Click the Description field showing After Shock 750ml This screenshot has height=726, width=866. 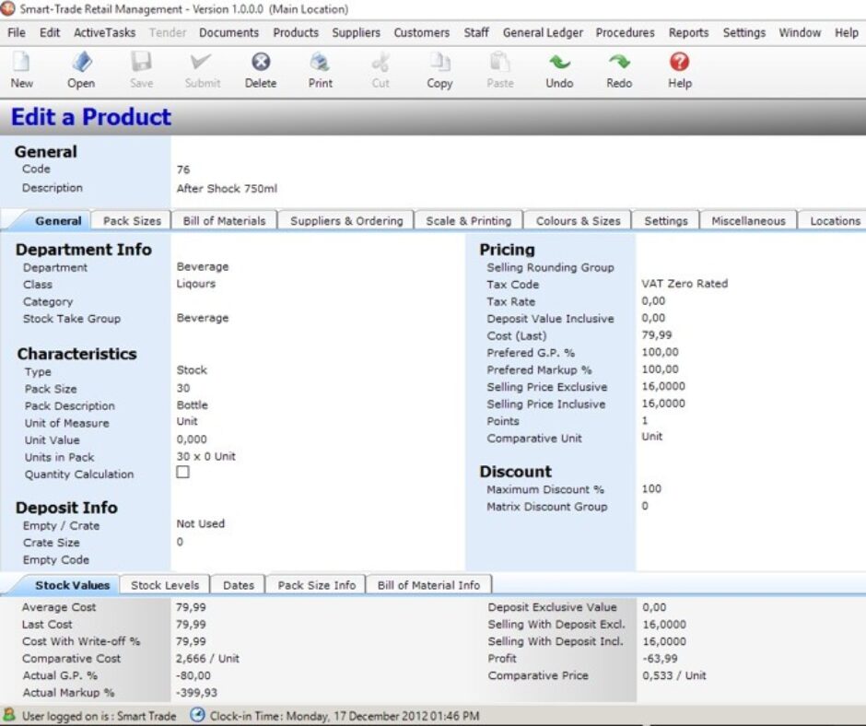225,187
